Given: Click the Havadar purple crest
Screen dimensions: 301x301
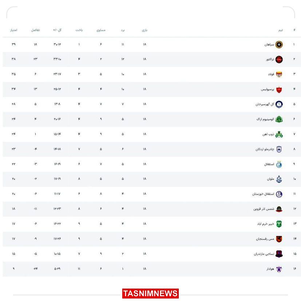Looking at the screenshot, I should (279, 269).
